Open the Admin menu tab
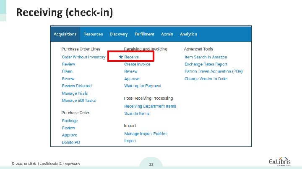This screenshot has height=169, width=302. coord(167,34)
